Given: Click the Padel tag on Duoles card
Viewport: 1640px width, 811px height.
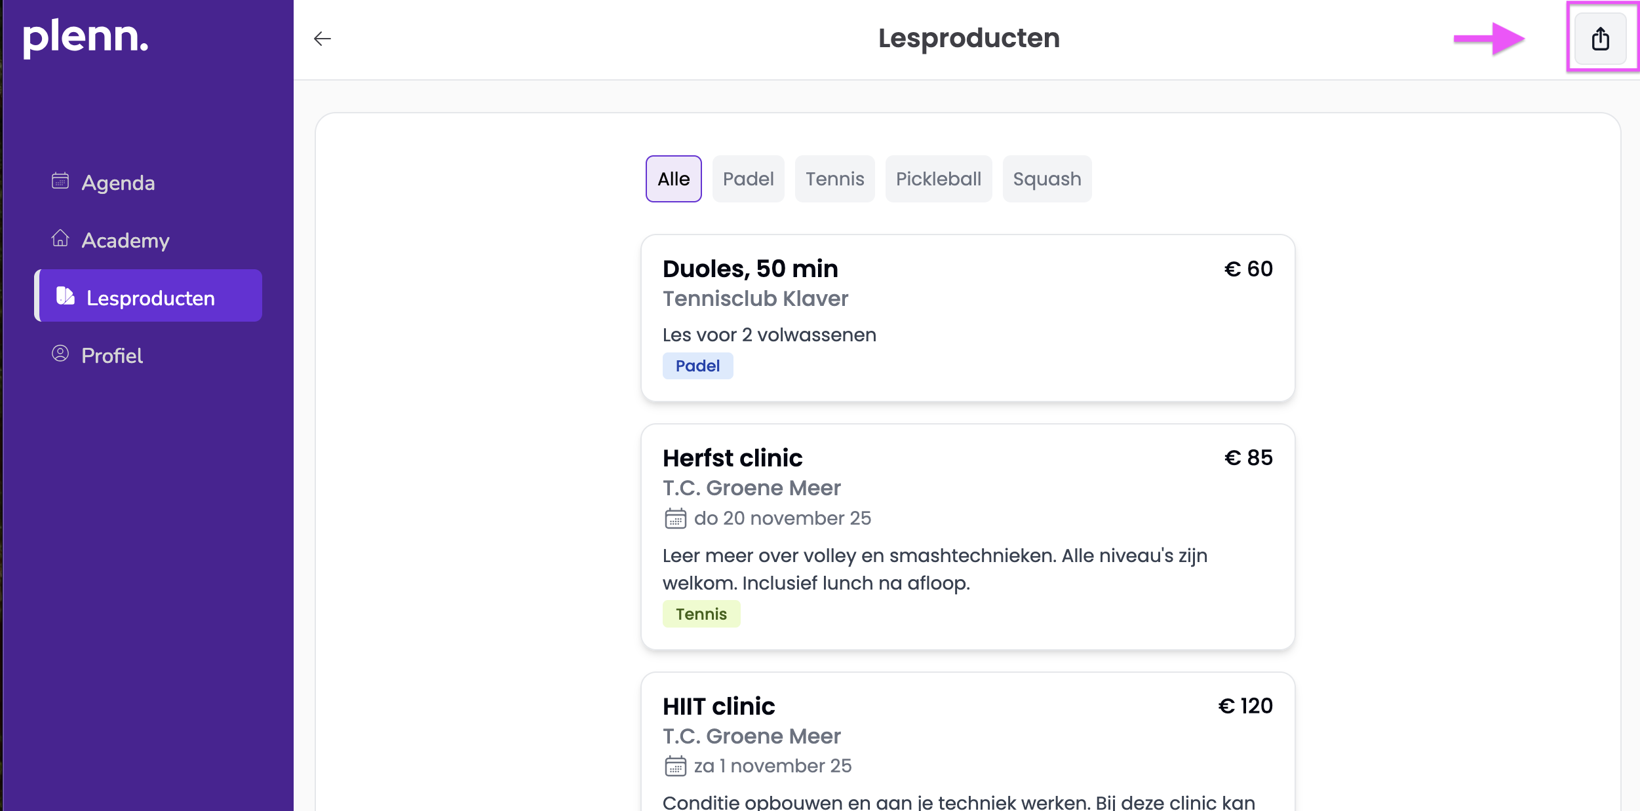Looking at the screenshot, I should tap(698, 366).
